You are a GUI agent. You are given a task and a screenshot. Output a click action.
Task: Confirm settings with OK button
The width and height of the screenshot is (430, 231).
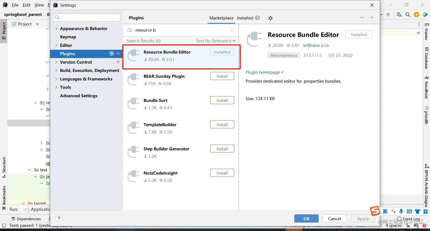[306, 218]
